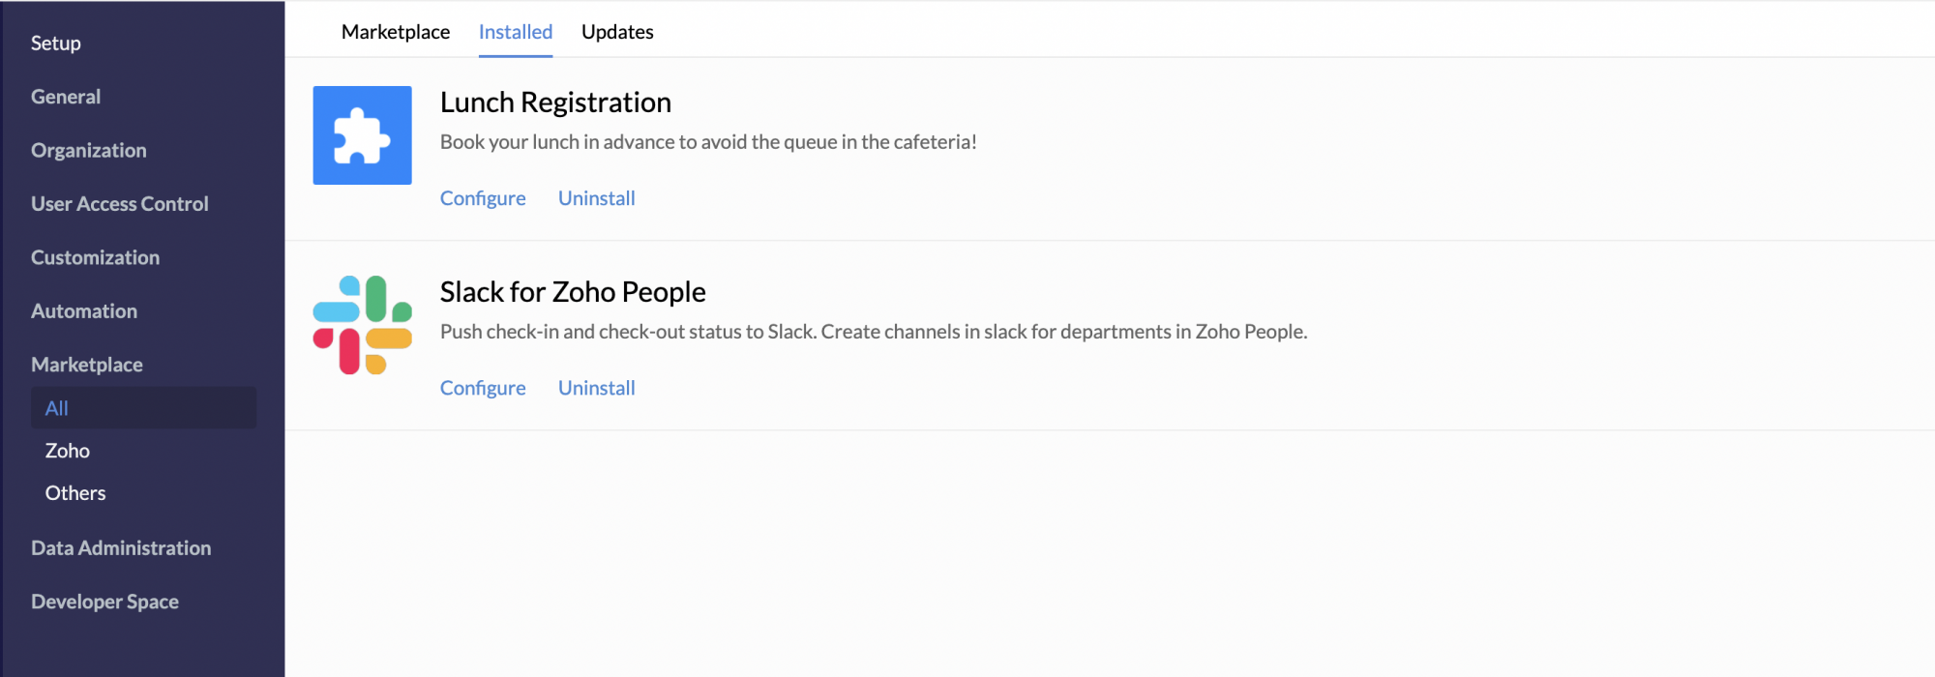Open the Lunch Registration title
The image size is (1935, 677).
point(555,103)
